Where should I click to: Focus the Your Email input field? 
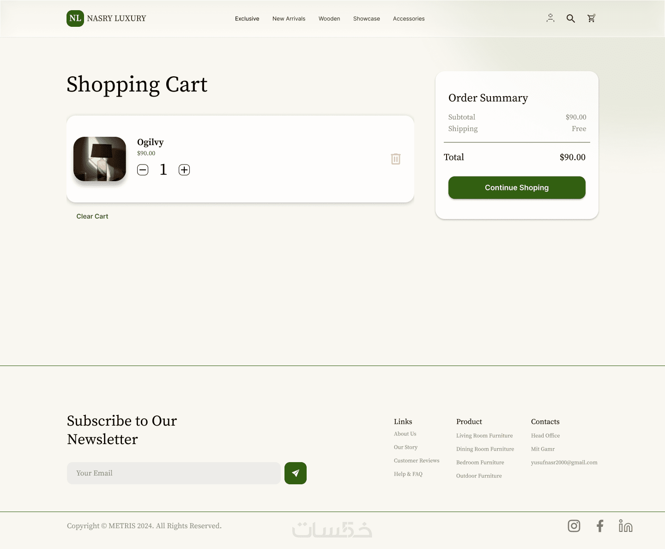click(x=174, y=473)
